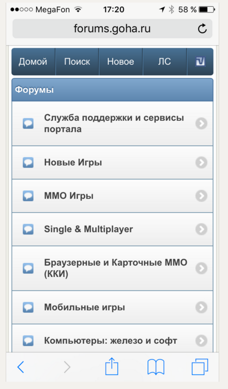
Task: Open the ЛС private messages tab
Action: [164, 62]
